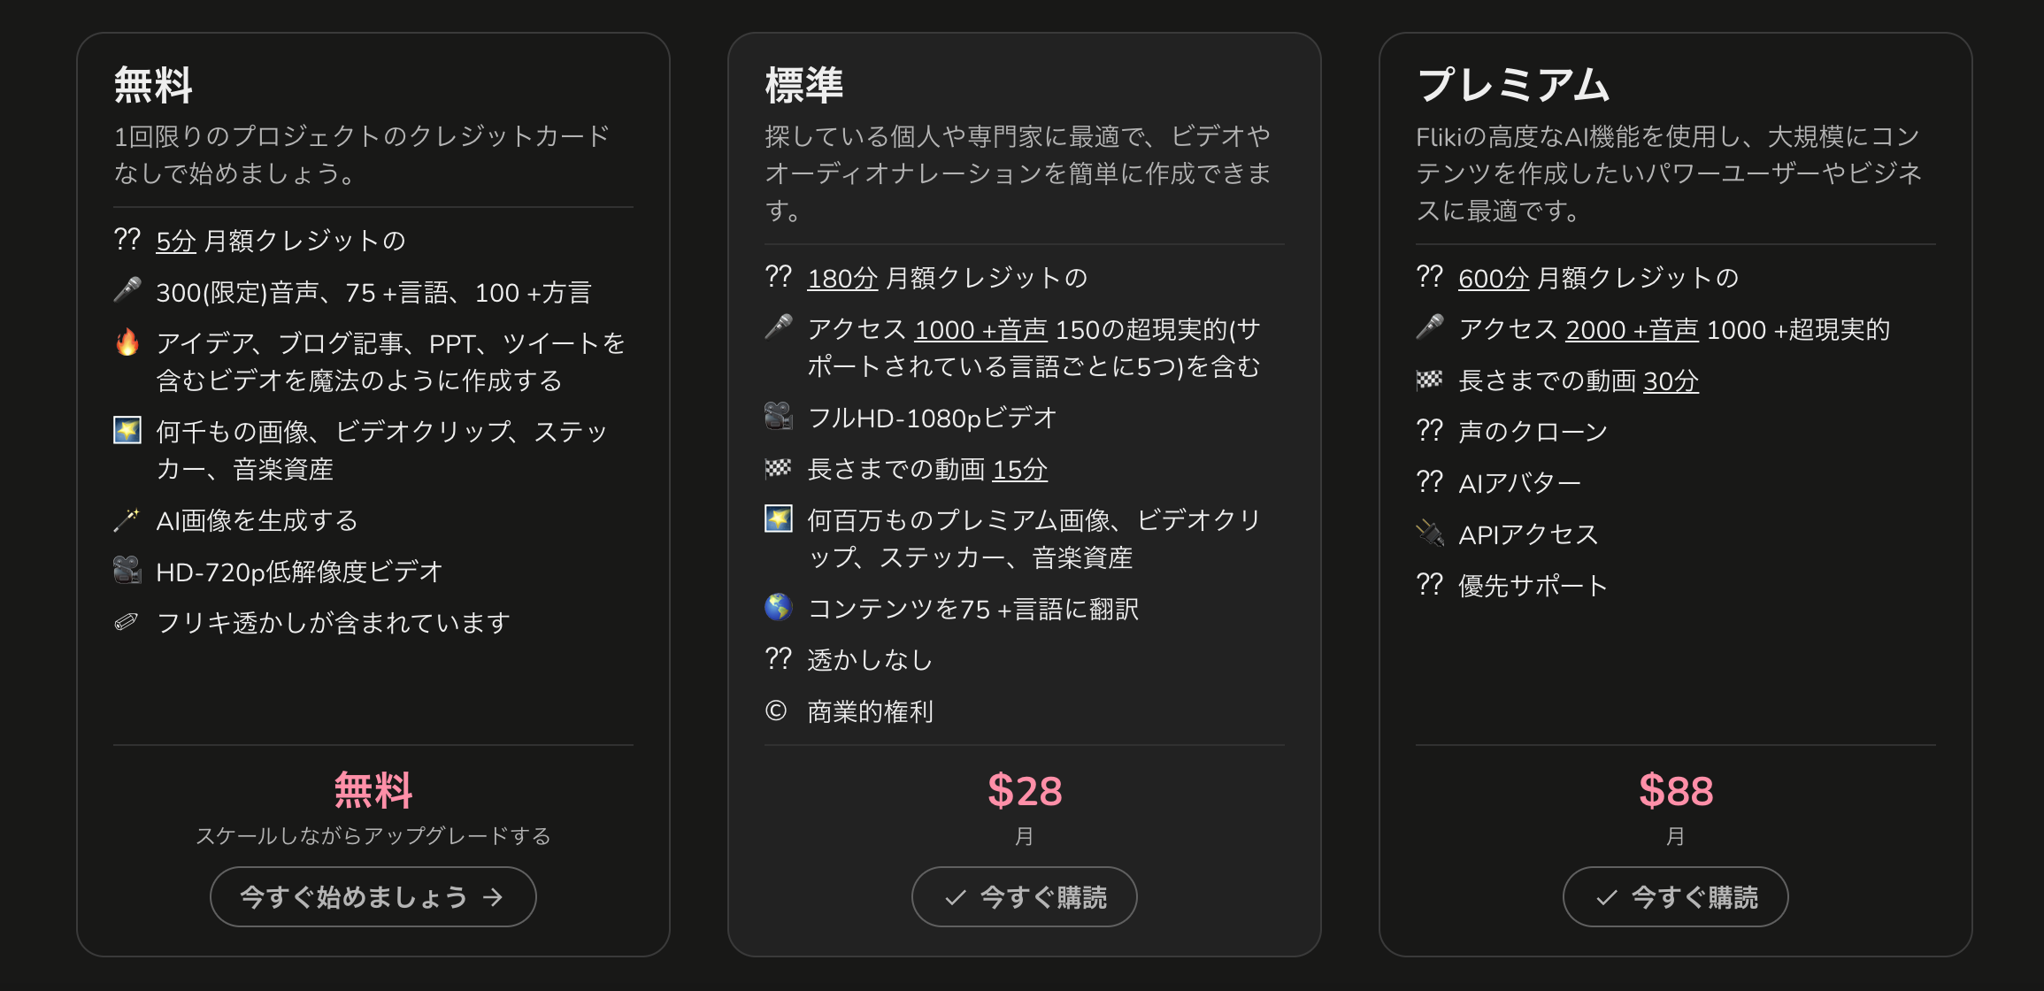Click the $88 price text

click(1675, 790)
